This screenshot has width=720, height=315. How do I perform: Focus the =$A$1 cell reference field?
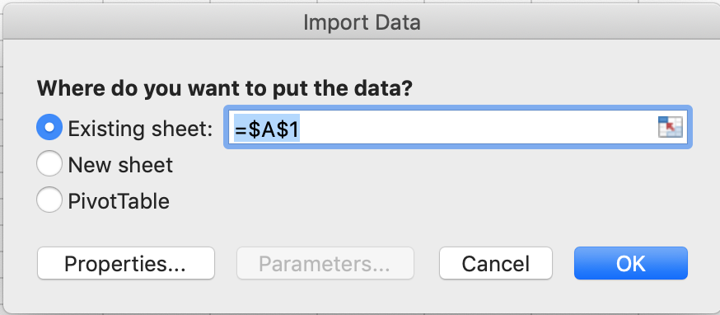[x=458, y=127]
